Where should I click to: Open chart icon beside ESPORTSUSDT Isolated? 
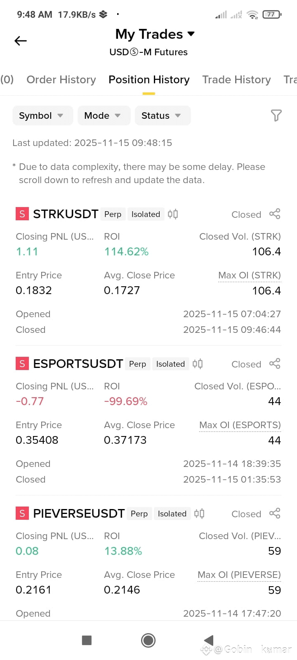coord(198,364)
